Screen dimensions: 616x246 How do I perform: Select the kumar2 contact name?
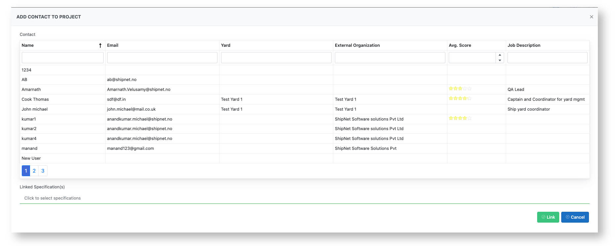click(29, 129)
